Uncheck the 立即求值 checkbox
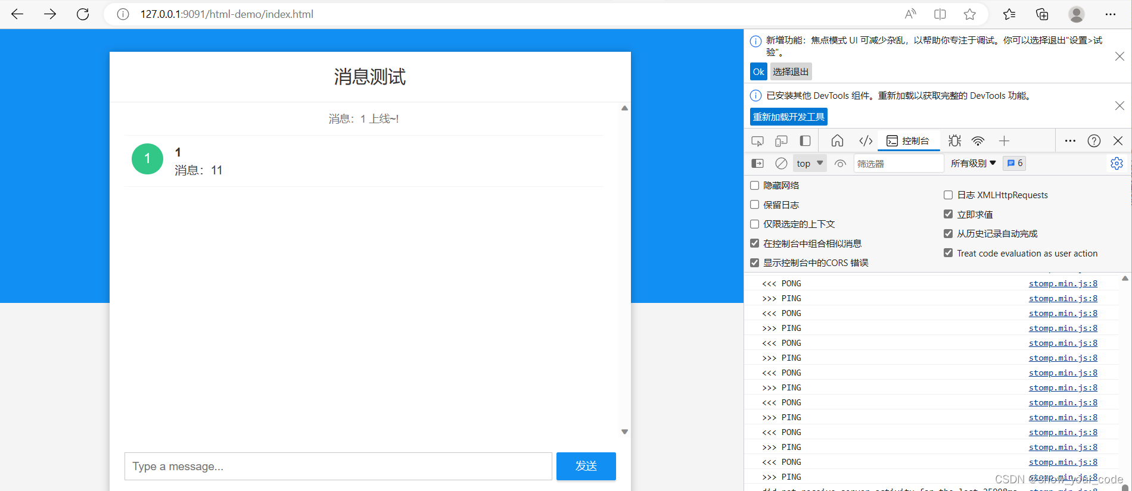Screen dimensions: 1132x491 tap(948, 214)
